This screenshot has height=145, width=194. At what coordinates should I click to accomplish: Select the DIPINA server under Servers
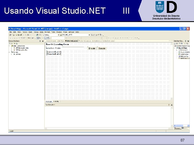point(18,54)
